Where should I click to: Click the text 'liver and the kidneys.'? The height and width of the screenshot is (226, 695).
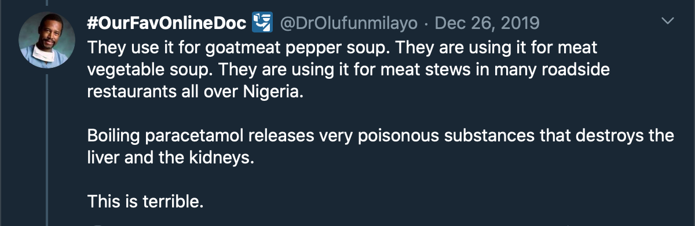[x=171, y=158]
